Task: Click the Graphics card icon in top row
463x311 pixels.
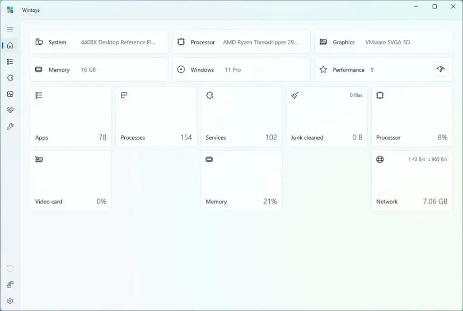Action: (x=324, y=42)
